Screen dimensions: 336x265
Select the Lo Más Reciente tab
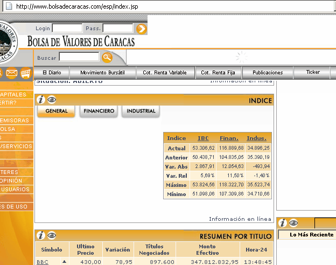click(x=311, y=235)
